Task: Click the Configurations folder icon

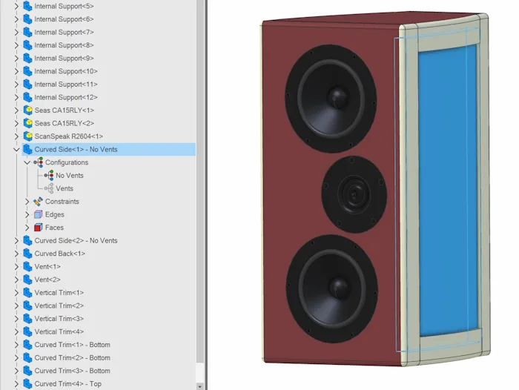Action: coord(39,162)
